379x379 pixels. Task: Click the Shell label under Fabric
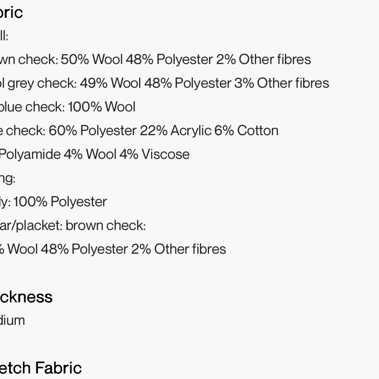(4, 36)
